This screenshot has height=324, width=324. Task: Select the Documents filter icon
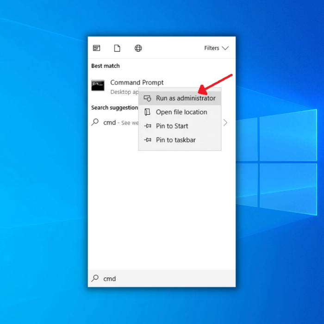click(x=117, y=48)
